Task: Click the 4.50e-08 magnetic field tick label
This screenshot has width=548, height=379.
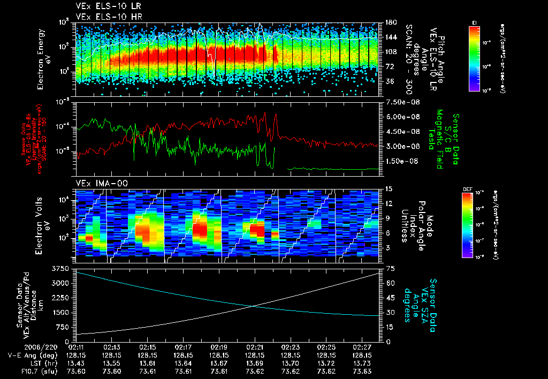Action: tap(402, 132)
